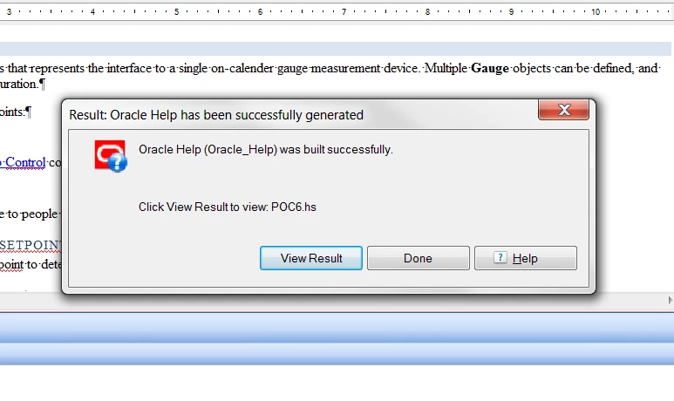Close the Oracle Help result dialog
The height and width of the screenshot is (401, 674).
[x=563, y=110]
